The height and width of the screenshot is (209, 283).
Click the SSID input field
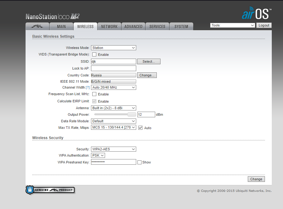(113, 61)
